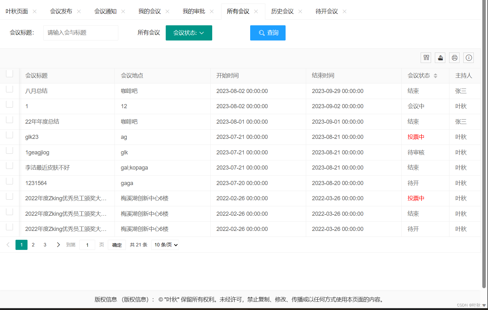Open the 10 条/页 page size selector
This screenshot has width=488, height=310.
[165, 245]
